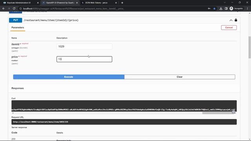Open Chrome three-dot menu

click(x=247, y=9)
